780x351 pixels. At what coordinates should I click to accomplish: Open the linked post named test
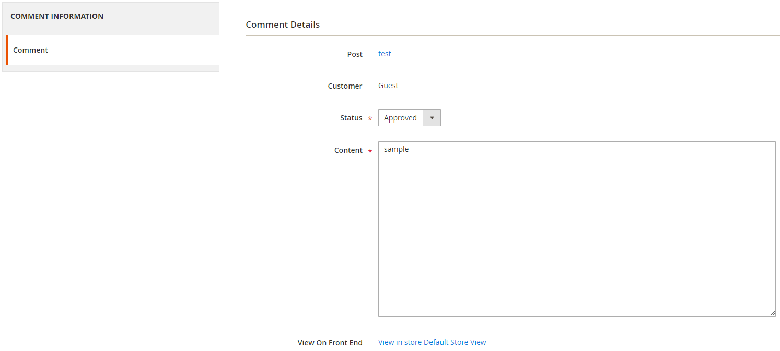(385, 54)
